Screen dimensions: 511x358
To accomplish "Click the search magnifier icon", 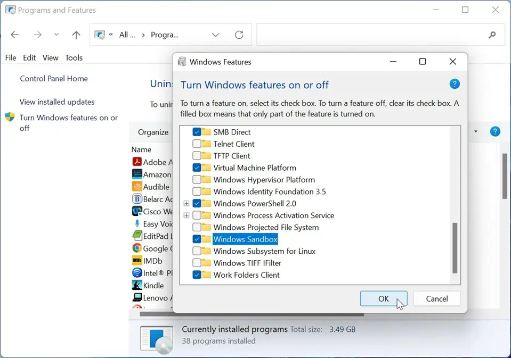I will point(492,35).
